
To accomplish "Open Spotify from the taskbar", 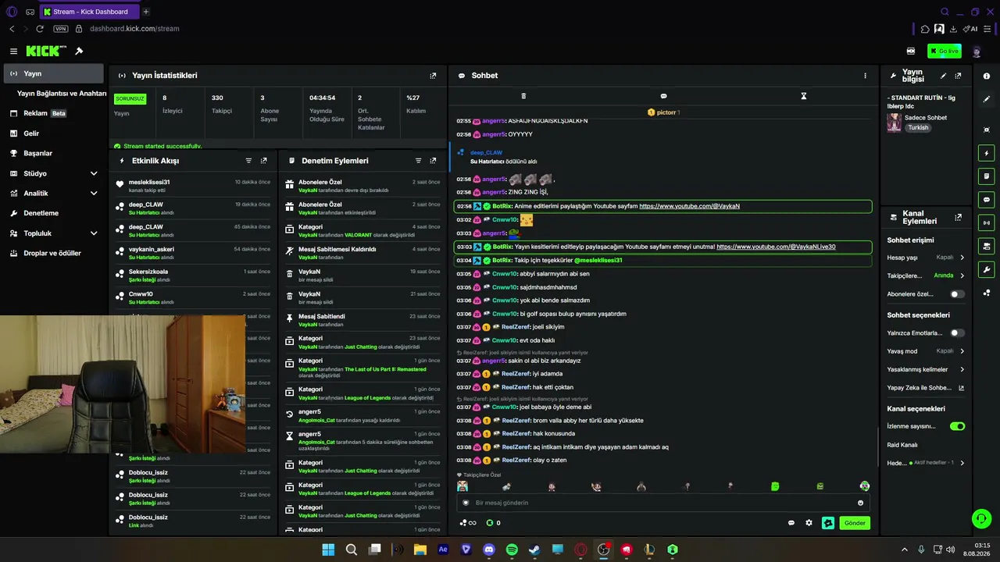I will tap(512, 550).
